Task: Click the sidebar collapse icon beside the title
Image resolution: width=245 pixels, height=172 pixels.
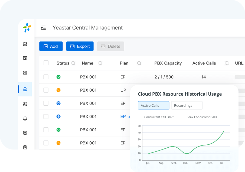Action: (43, 28)
